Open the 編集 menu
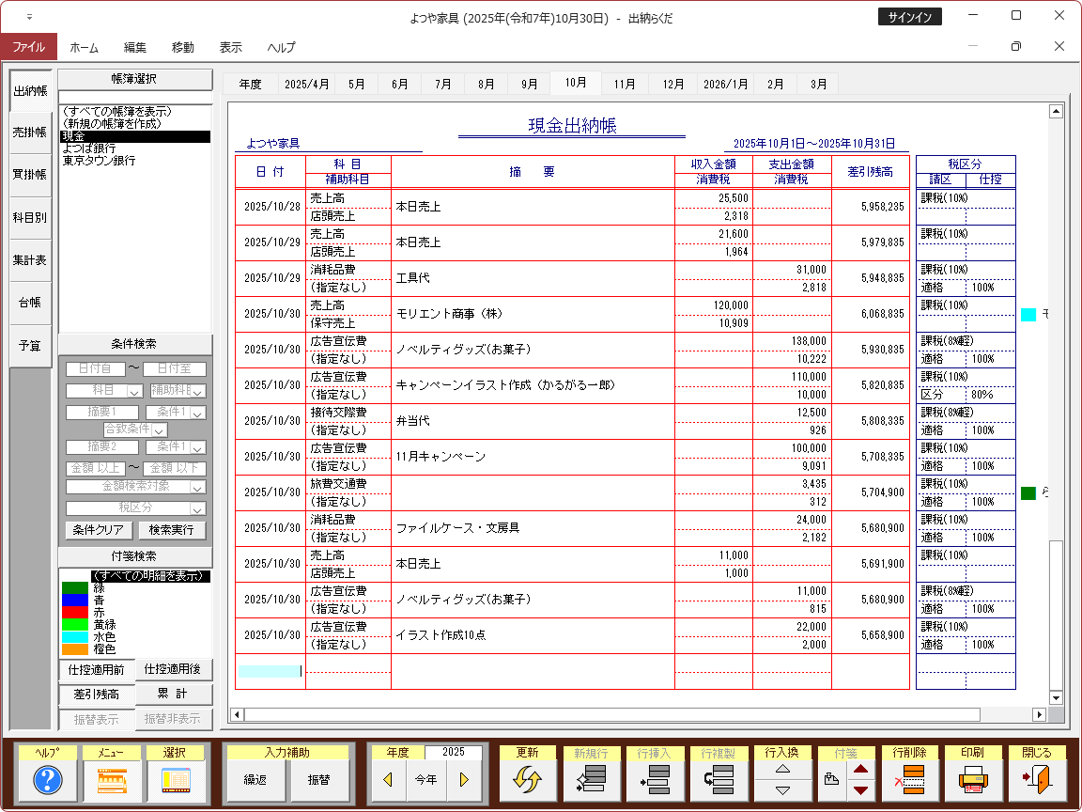The height and width of the screenshot is (812, 1082). [x=134, y=47]
